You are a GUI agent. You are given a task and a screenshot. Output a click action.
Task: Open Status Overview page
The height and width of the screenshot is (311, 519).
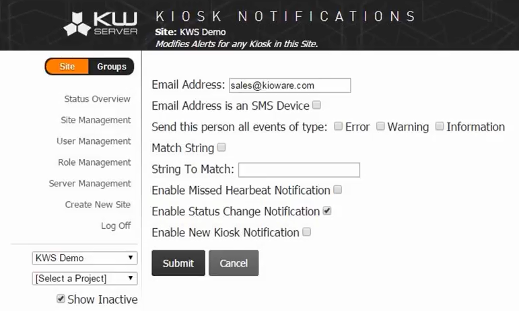(98, 99)
